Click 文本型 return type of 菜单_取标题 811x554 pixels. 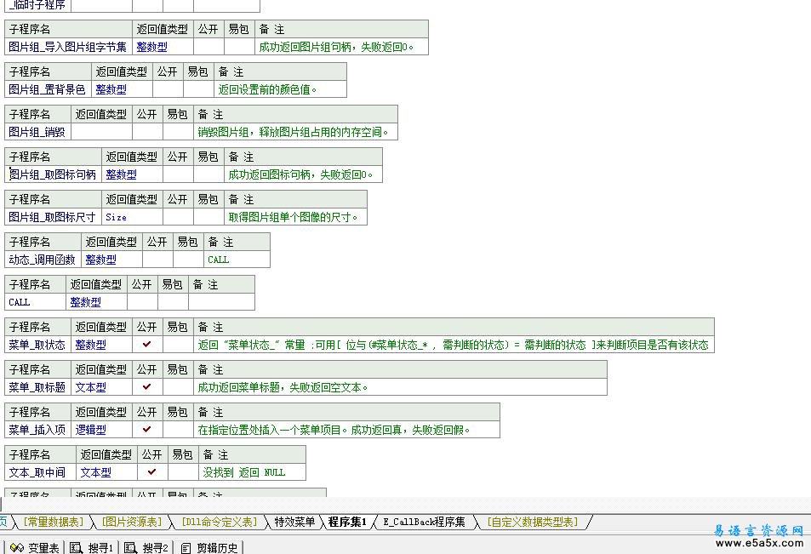tap(101, 387)
